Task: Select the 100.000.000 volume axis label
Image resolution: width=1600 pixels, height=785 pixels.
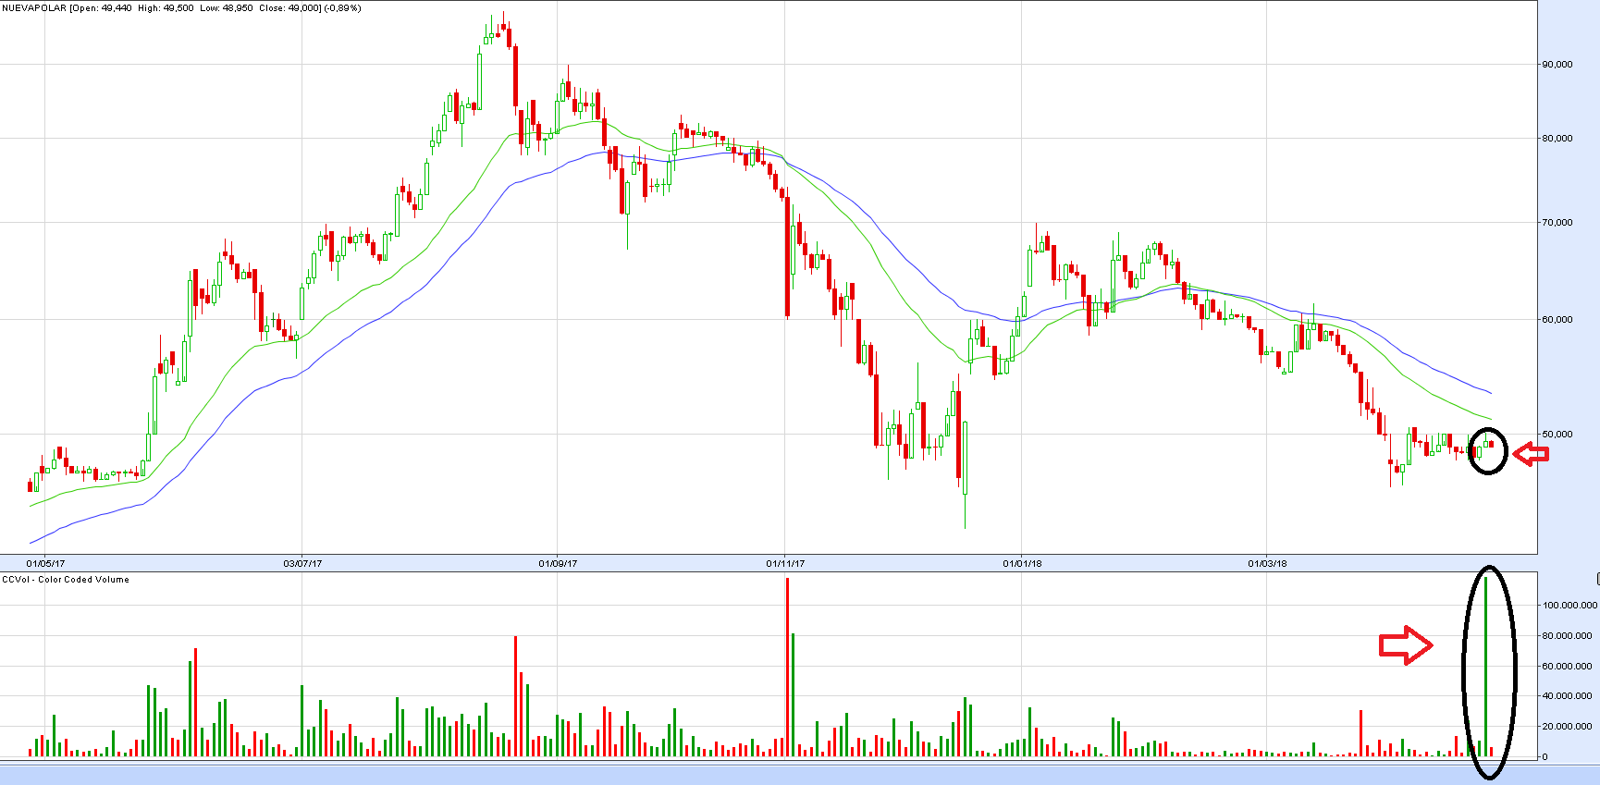Action: click(x=1569, y=606)
